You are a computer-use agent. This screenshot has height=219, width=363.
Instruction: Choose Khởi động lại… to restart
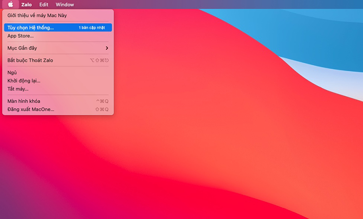58,81
